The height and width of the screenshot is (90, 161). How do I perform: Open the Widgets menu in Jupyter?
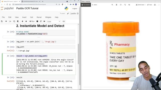(x=48, y=17)
